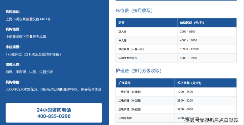Click the 认知症专护床位 cell

[146, 58]
